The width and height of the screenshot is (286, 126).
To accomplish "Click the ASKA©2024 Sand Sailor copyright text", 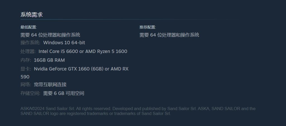I will point(138,111).
